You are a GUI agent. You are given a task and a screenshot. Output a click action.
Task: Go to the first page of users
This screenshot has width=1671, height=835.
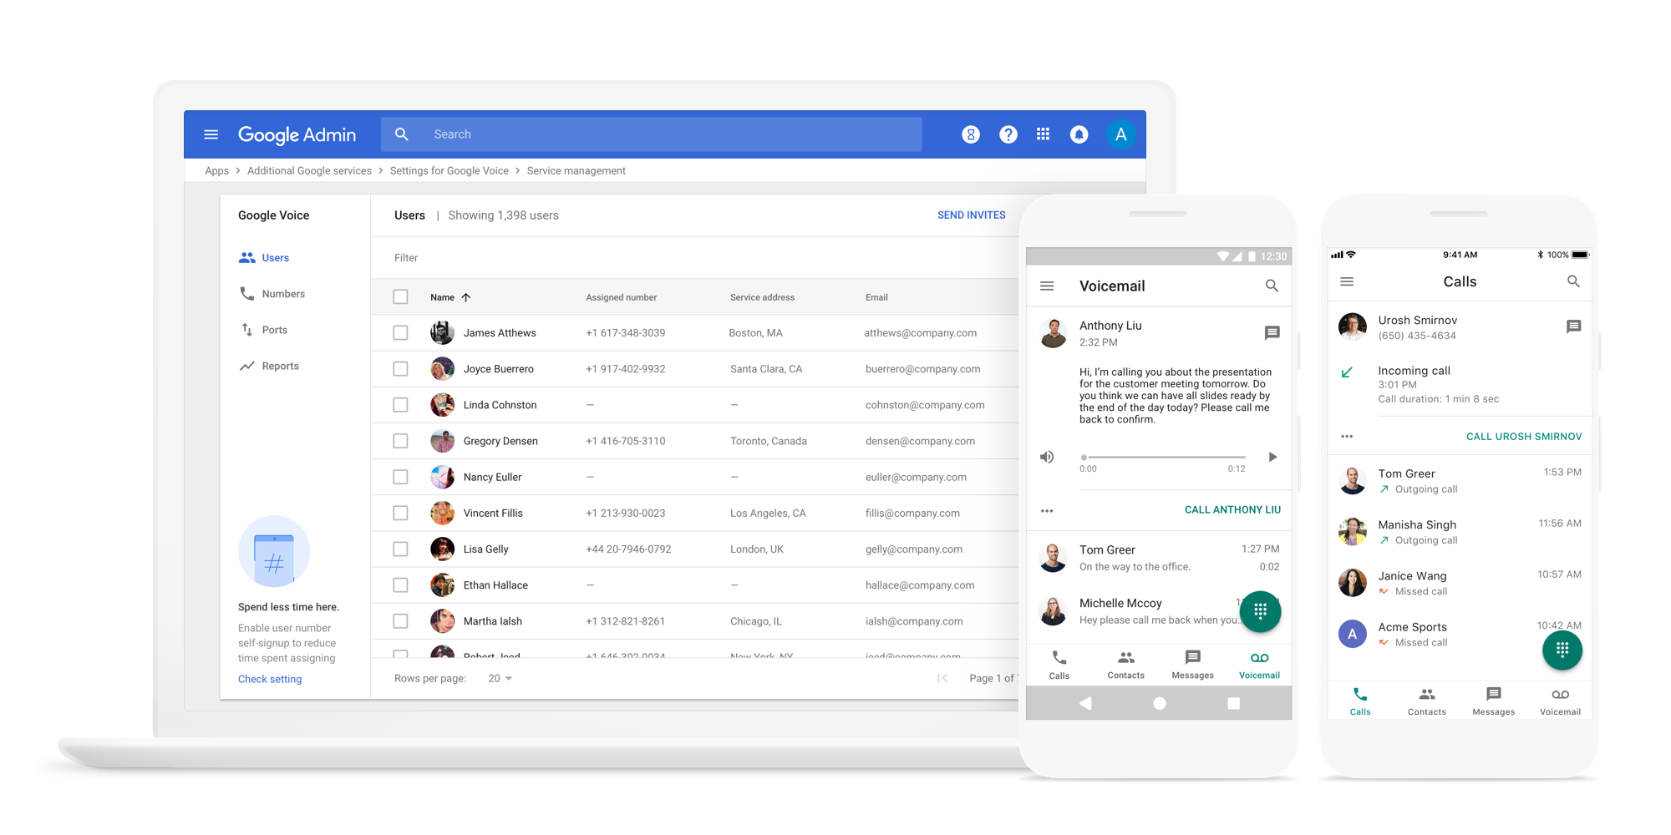(942, 678)
